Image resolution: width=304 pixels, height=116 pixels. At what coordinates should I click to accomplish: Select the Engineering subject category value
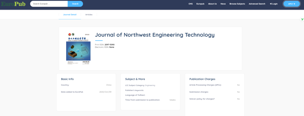pos(150,85)
